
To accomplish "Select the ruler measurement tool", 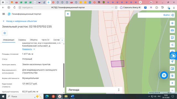I will point(172,31).
